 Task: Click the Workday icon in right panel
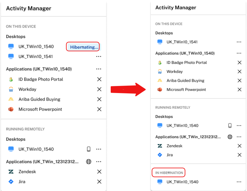(160, 72)
